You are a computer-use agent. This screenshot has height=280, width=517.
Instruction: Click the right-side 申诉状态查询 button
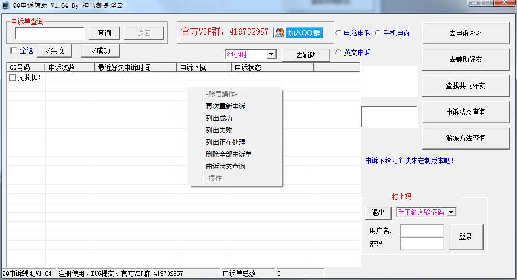pyautogui.click(x=466, y=112)
